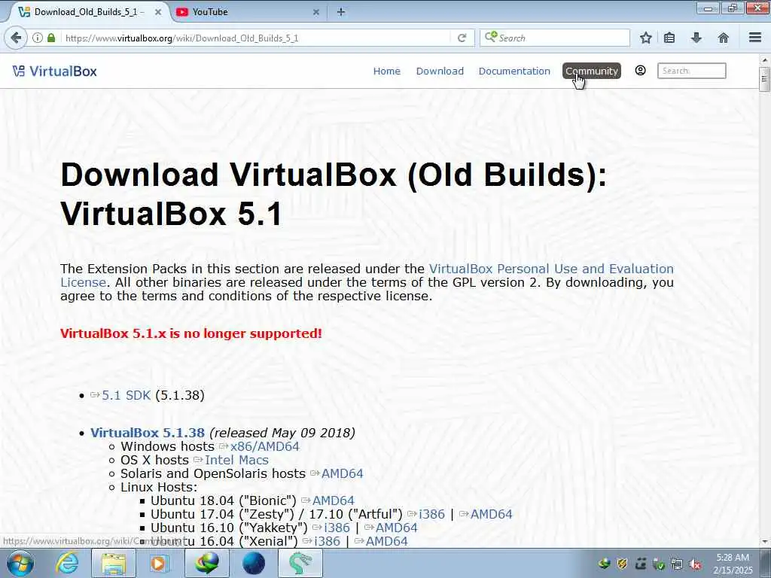Launch Internet Explorer from the taskbar
This screenshot has height=578, width=771.
pos(67,563)
